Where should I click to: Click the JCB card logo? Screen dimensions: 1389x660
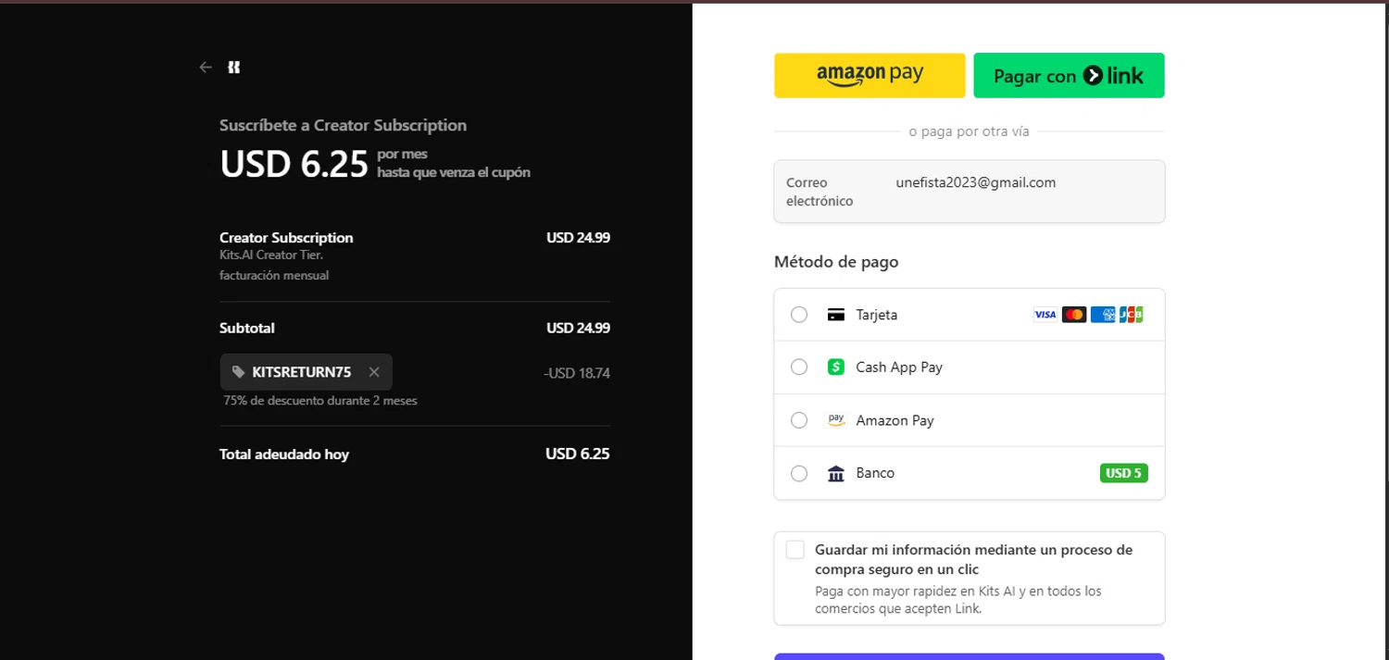click(x=1131, y=315)
